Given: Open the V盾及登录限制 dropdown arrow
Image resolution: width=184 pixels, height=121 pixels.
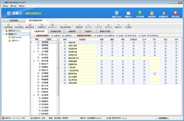Looking at the screenshot, I should 73,26.
